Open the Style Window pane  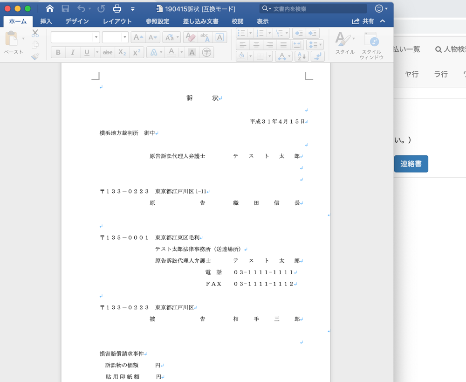tap(371, 45)
